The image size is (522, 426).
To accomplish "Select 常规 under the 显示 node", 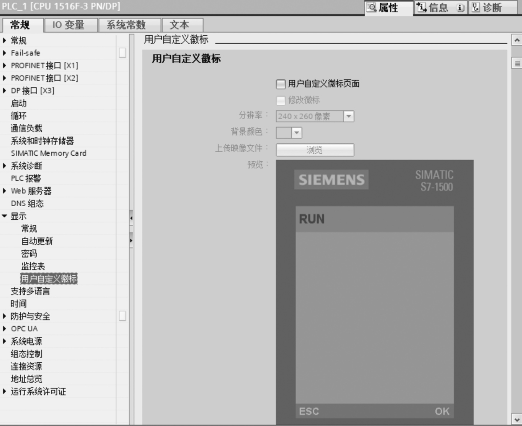I will point(29,229).
